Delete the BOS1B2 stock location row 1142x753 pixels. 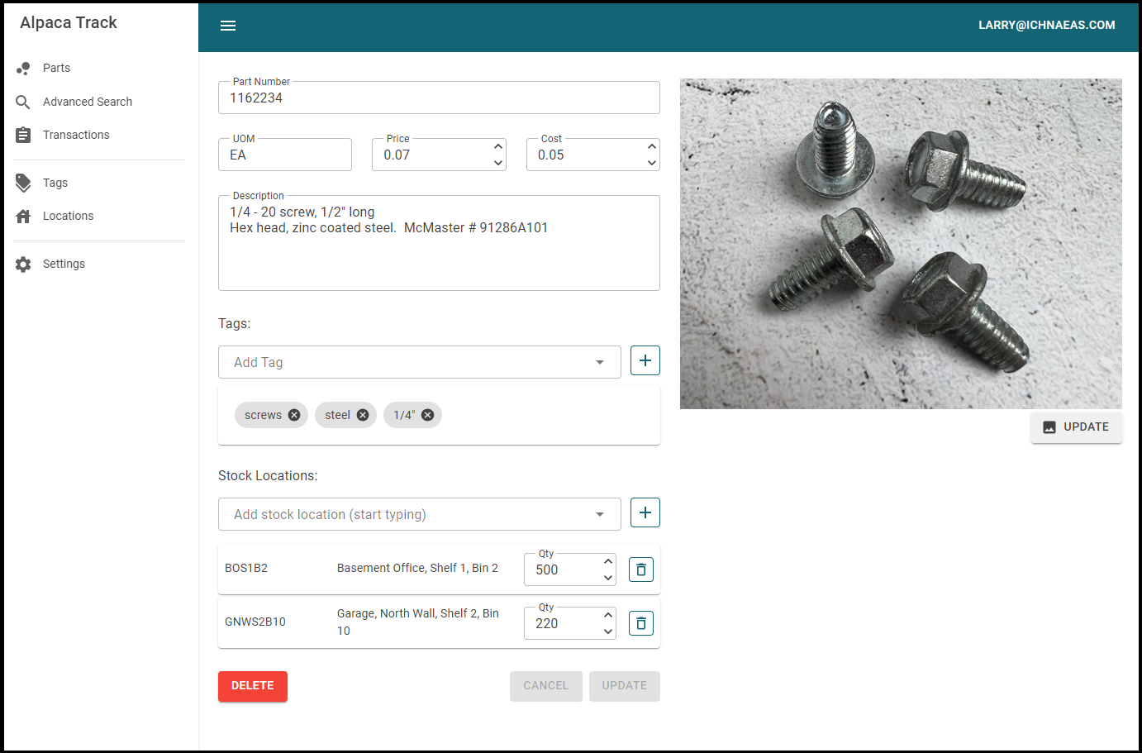tap(640, 570)
